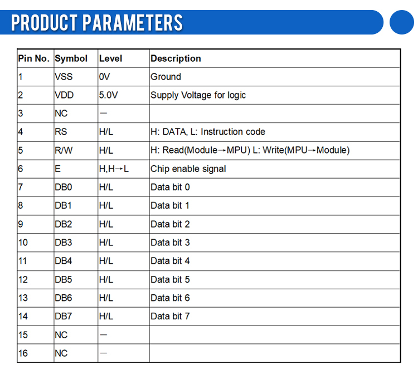Screen dimensions: 418x370
Task: Select the Pin No. column header
Action: click(34, 58)
